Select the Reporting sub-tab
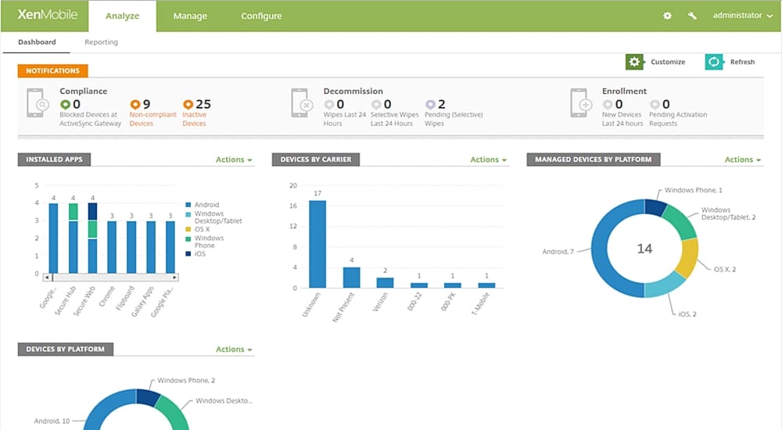This screenshot has width=782, height=430. [x=101, y=42]
